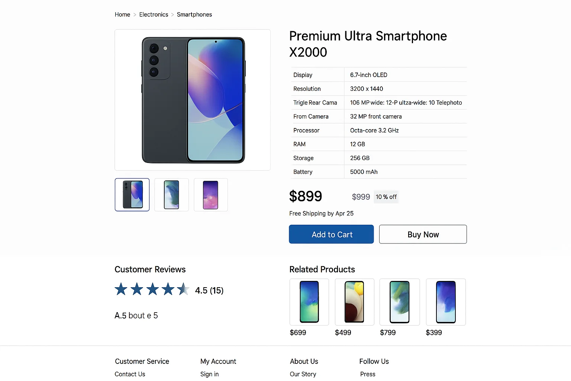The image size is (571, 381).
Task: Click the main smartphone product image
Action: click(193, 100)
